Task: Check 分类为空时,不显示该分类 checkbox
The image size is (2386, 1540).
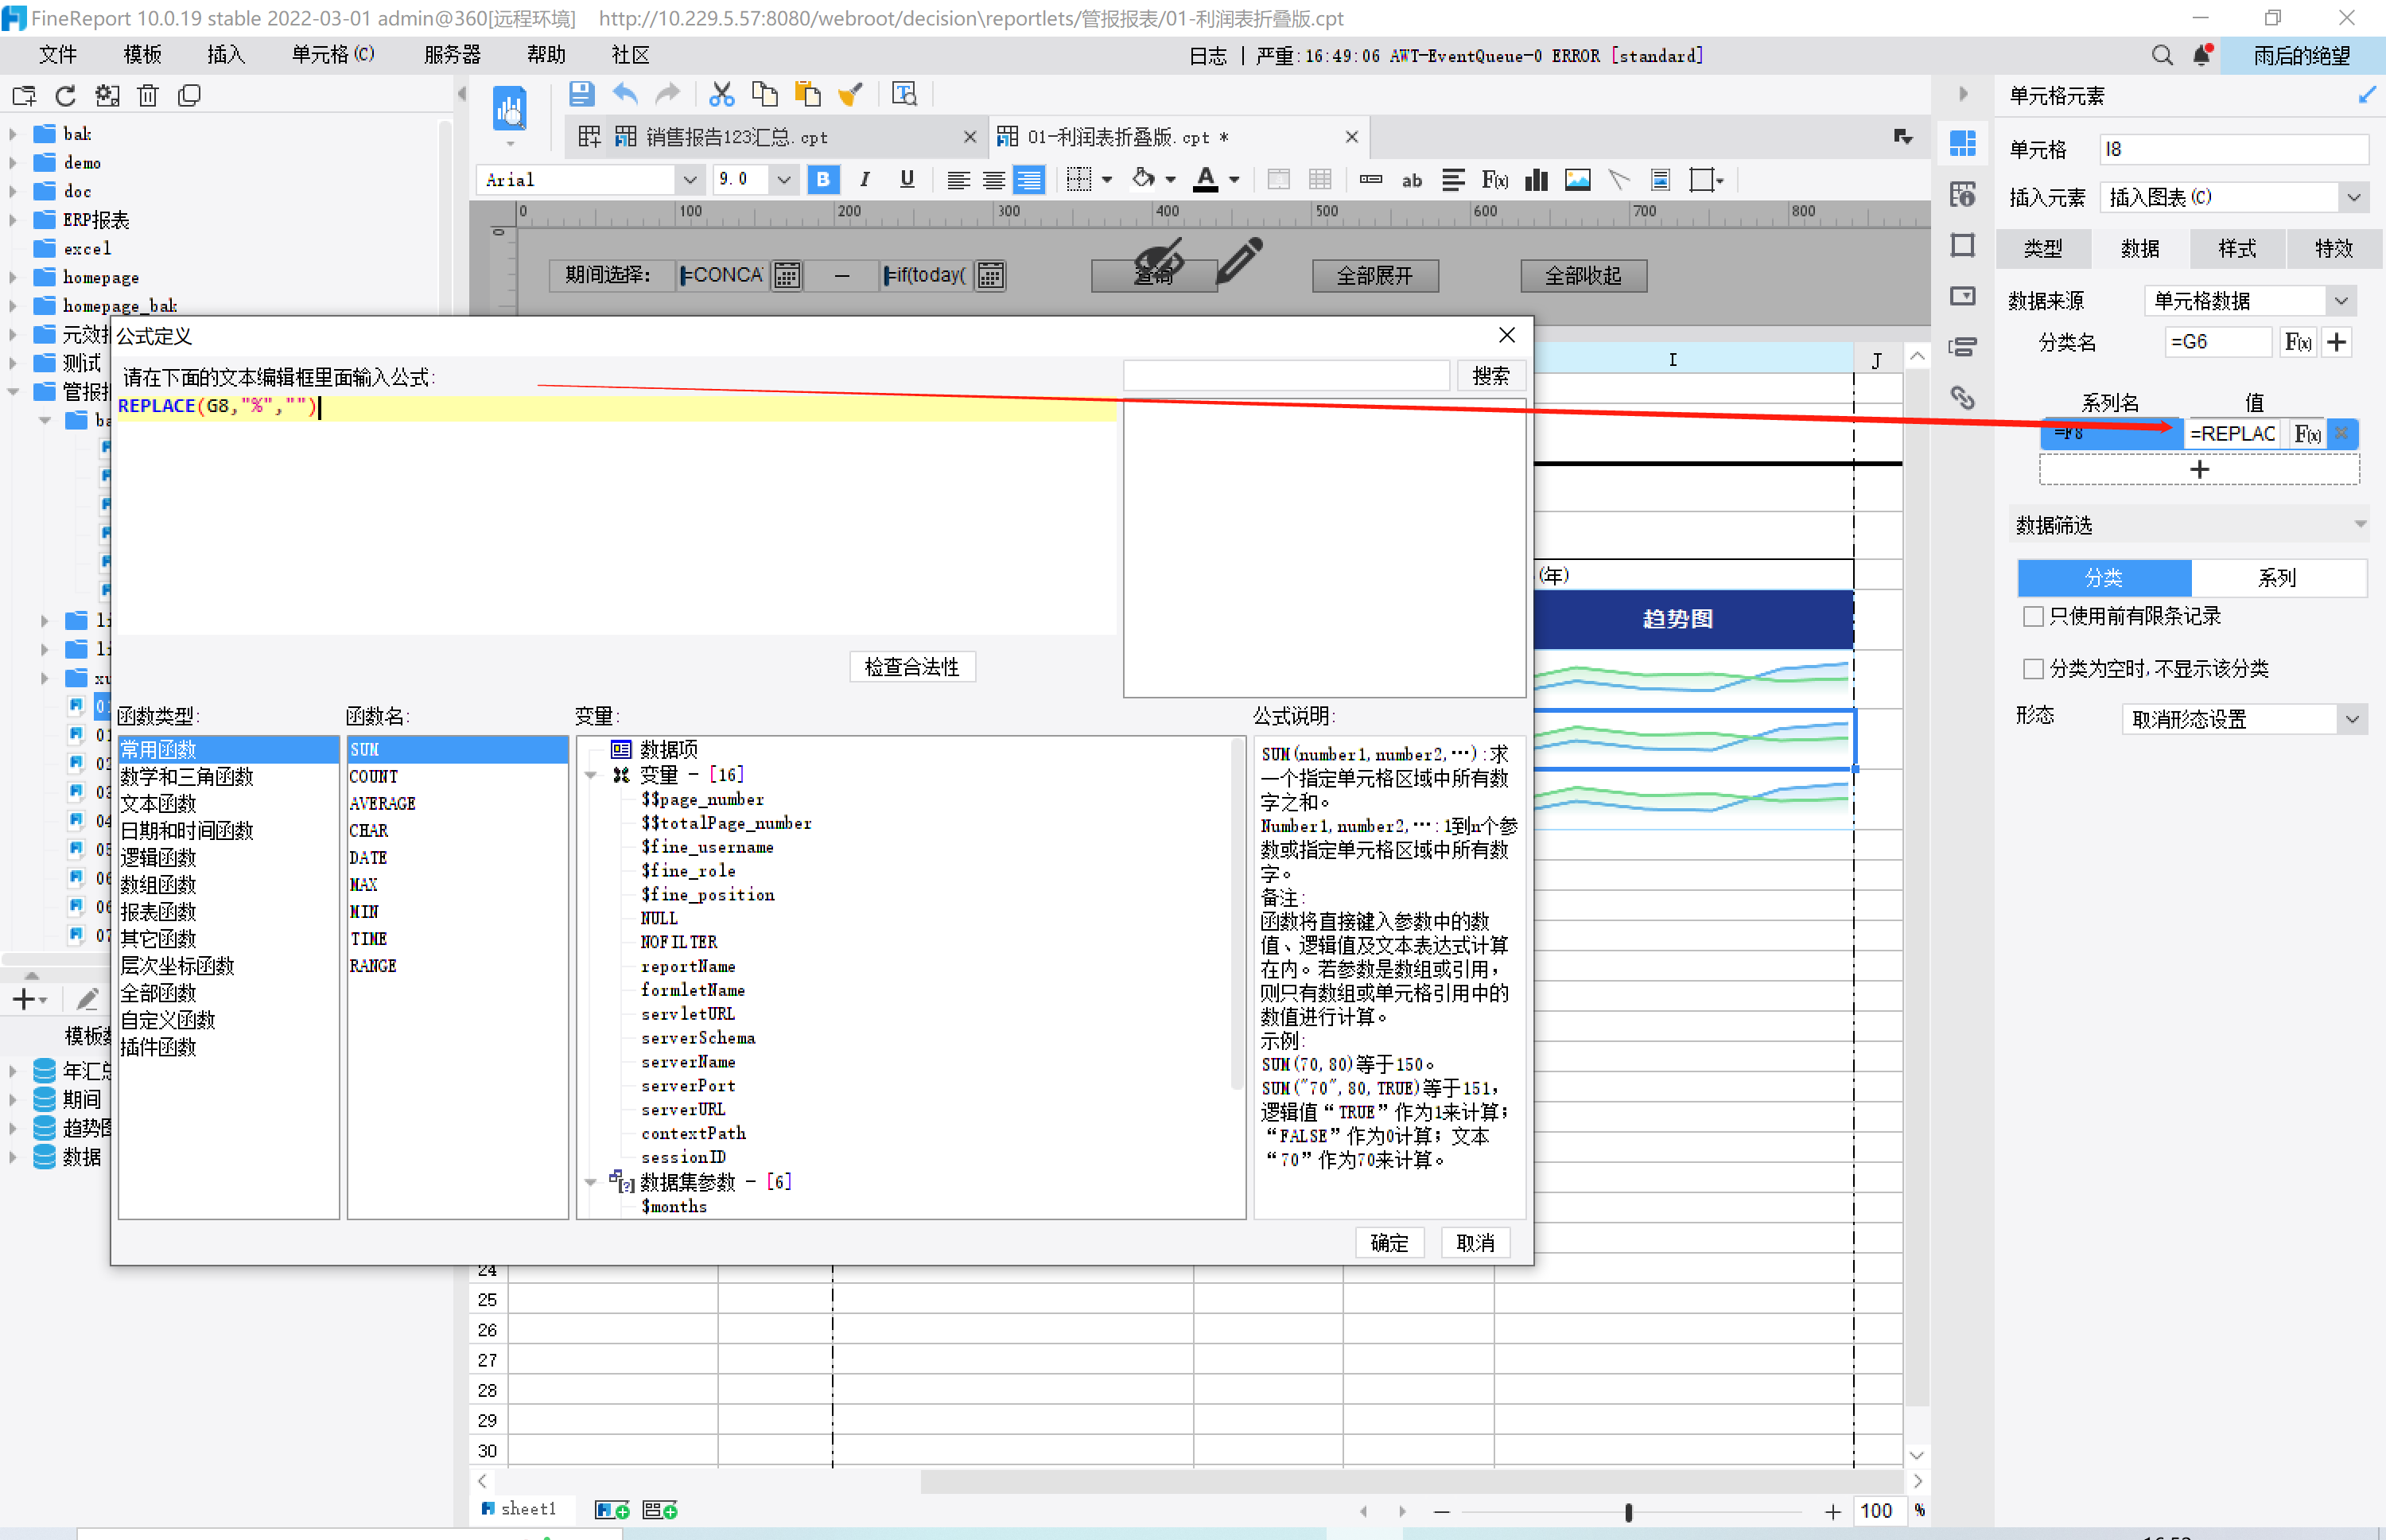Action: (x=2033, y=668)
